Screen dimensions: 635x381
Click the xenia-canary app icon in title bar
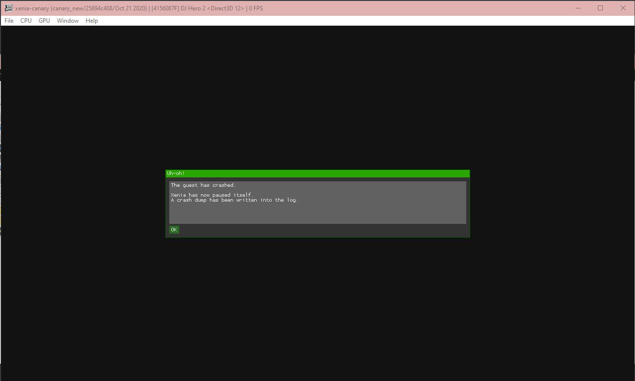tap(8, 8)
